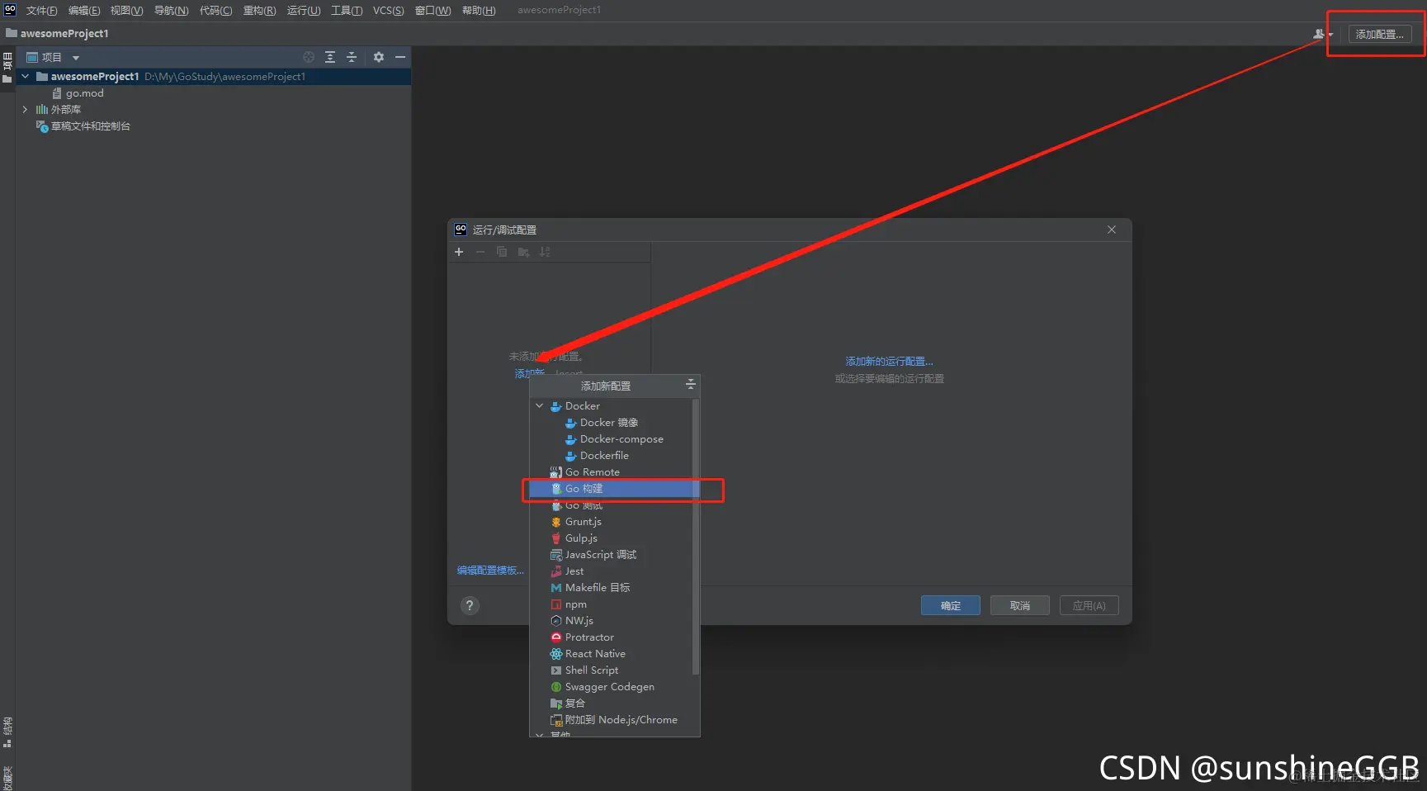Click the 应用(A) button
The height and width of the screenshot is (791, 1427).
click(x=1089, y=605)
